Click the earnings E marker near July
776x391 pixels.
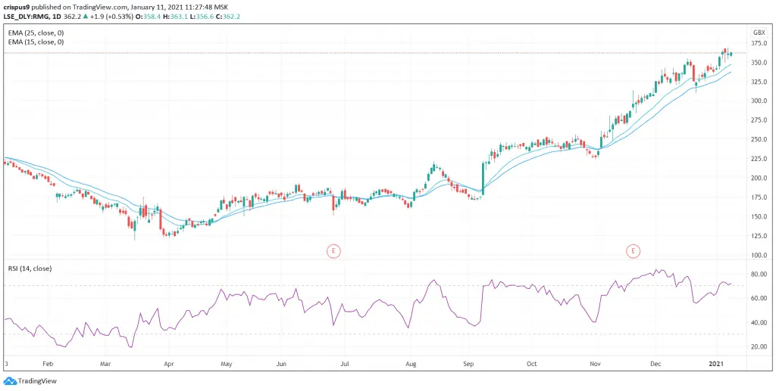pos(333,251)
